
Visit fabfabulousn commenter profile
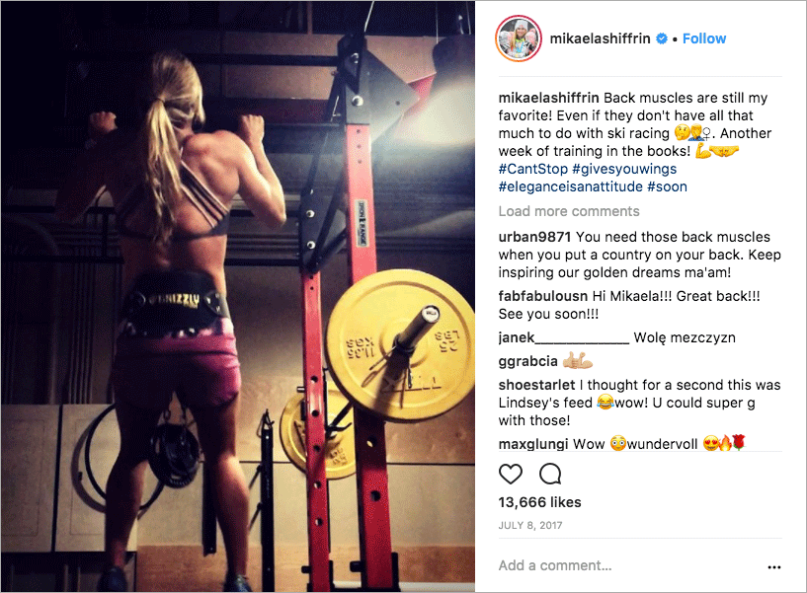click(543, 296)
